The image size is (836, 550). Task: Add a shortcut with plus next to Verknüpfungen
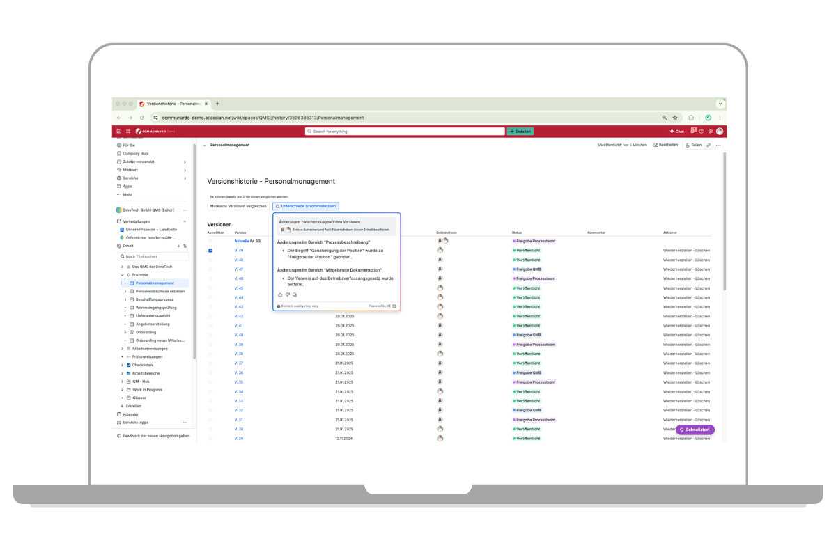click(185, 221)
